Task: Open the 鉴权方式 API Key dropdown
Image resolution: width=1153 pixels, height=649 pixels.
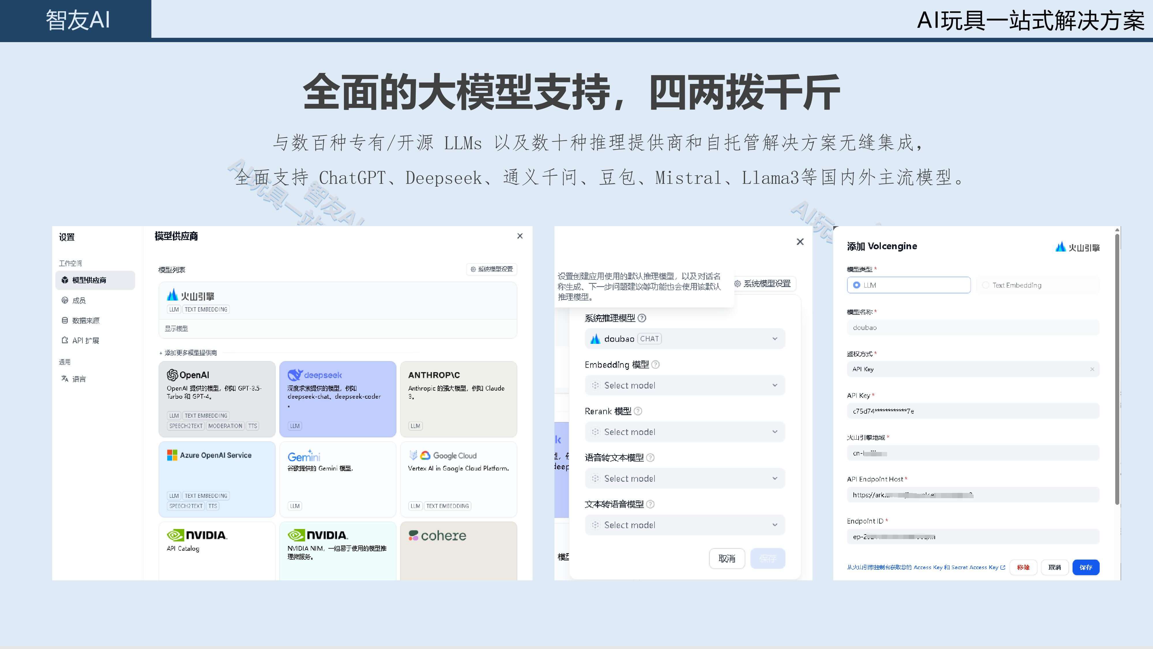Action: 973,369
